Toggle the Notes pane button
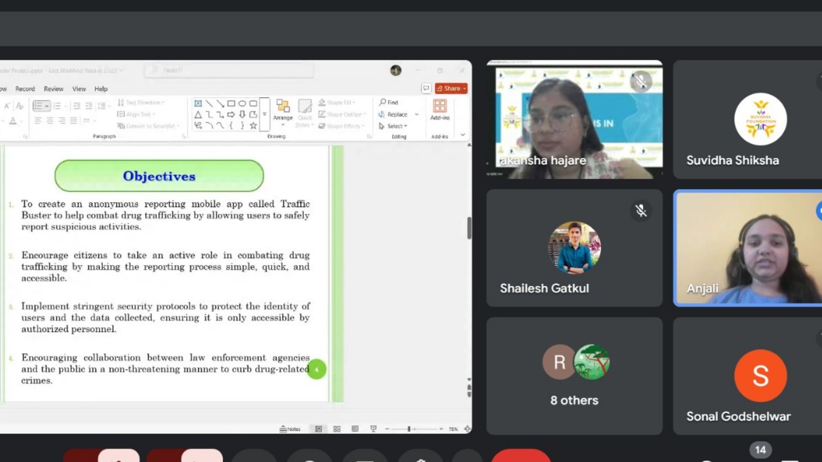 pyautogui.click(x=290, y=429)
